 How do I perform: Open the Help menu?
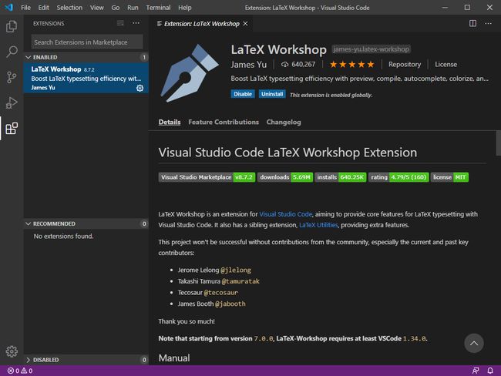coord(185,8)
